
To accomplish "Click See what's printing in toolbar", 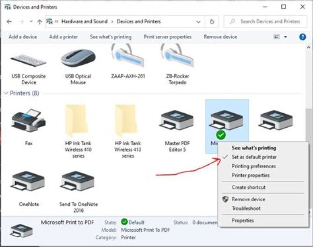I will coord(111,37).
